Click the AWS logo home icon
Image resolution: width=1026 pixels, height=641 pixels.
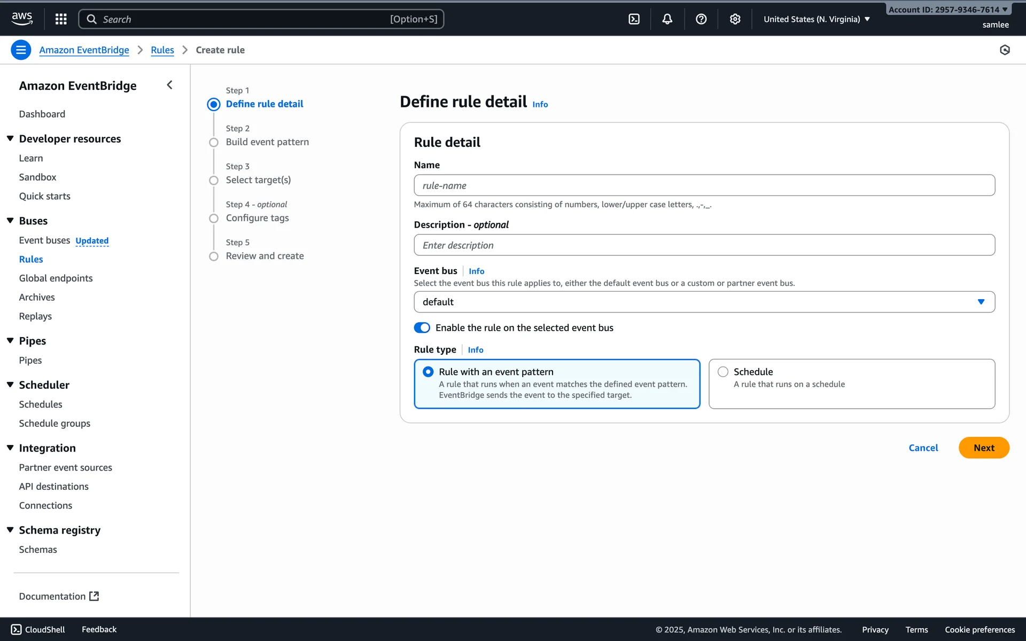click(x=22, y=19)
